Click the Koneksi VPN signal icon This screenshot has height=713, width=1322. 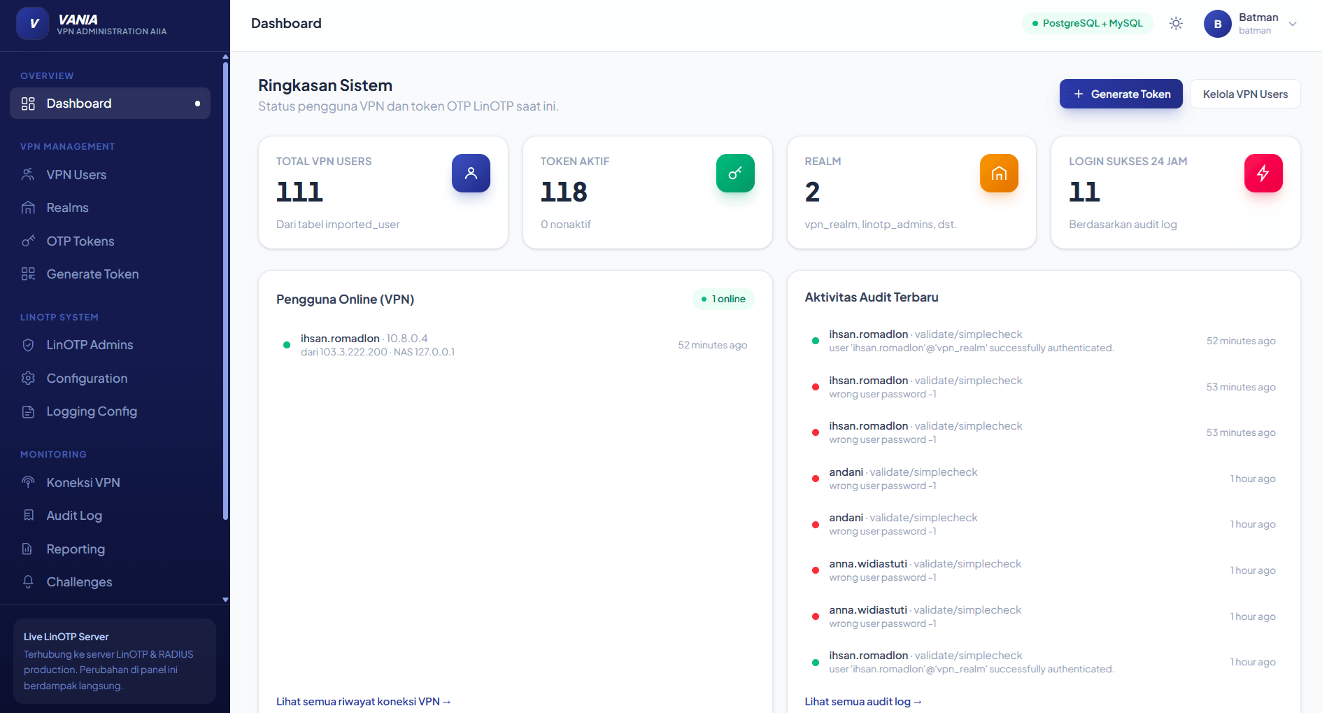(x=28, y=483)
